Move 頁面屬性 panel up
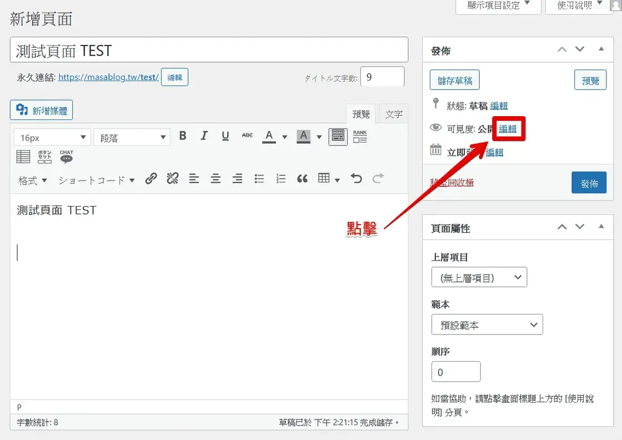Viewport: 622px width, 440px height. (561, 227)
